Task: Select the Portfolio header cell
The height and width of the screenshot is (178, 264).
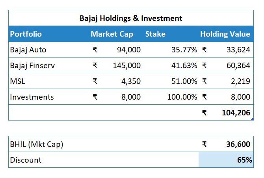Action: 26,34
